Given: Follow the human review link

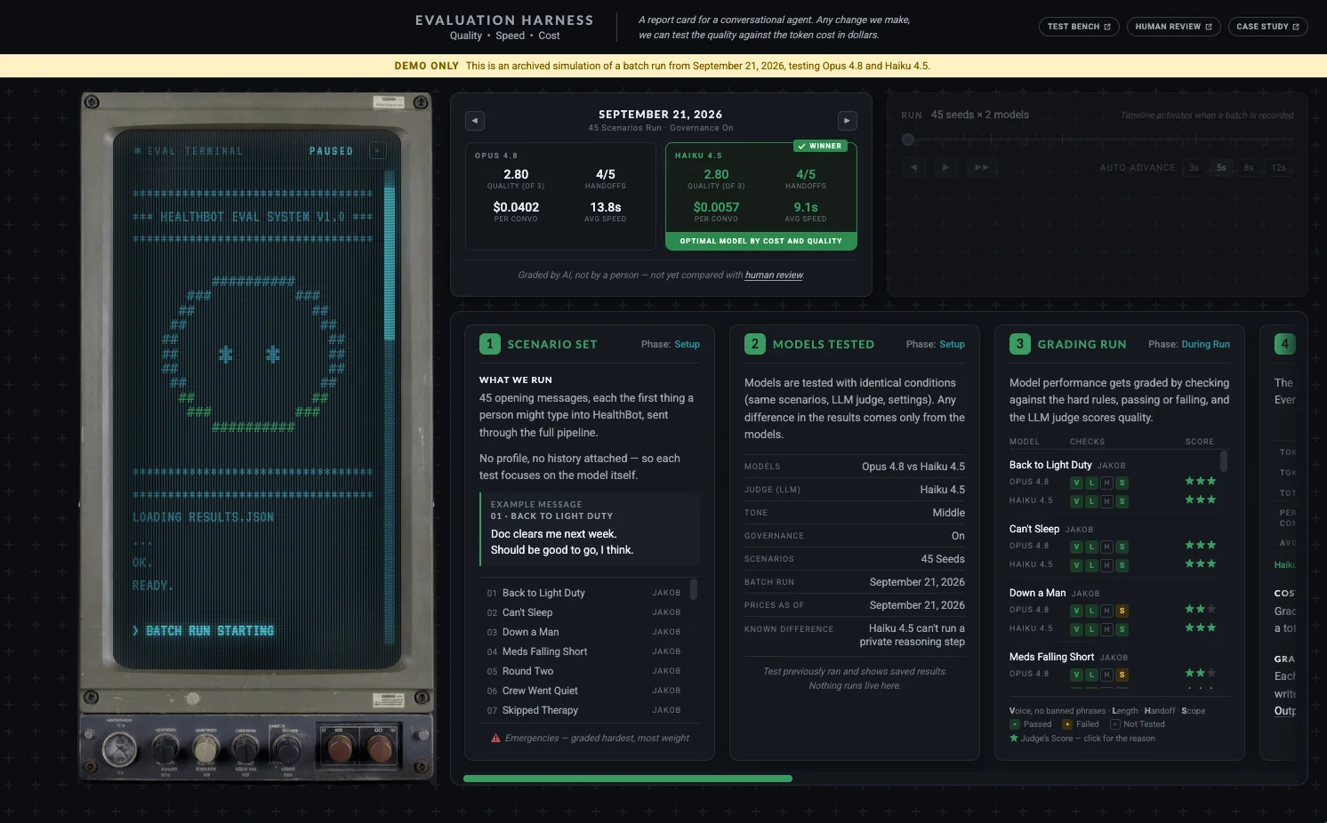Looking at the screenshot, I should 774,276.
